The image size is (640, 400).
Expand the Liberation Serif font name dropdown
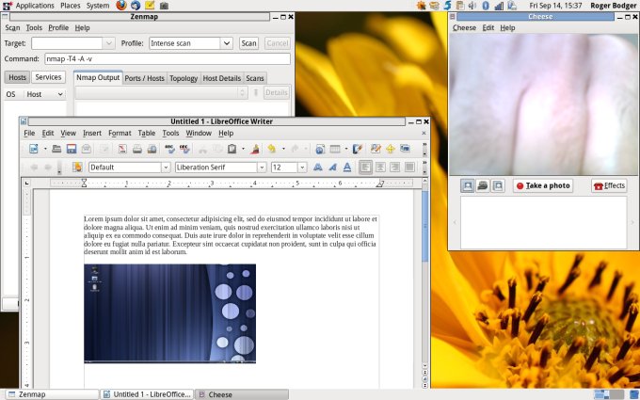(x=262, y=168)
